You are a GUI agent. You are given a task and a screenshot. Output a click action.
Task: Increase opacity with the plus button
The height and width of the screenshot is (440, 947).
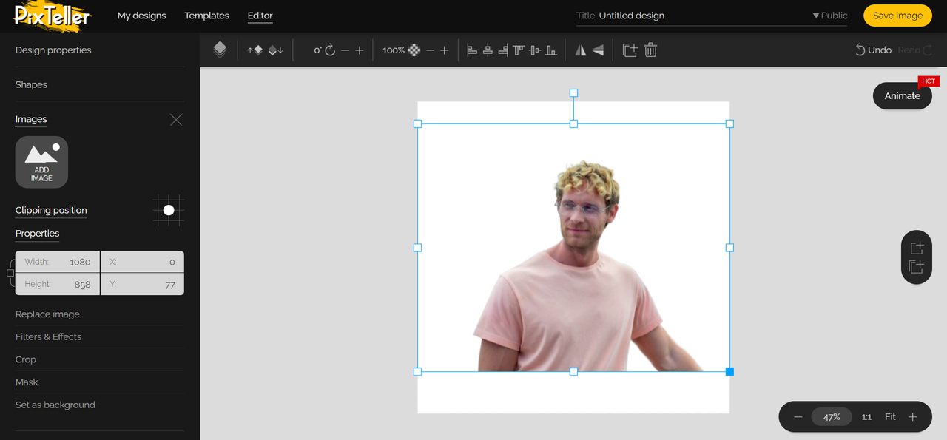pos(445,50)
